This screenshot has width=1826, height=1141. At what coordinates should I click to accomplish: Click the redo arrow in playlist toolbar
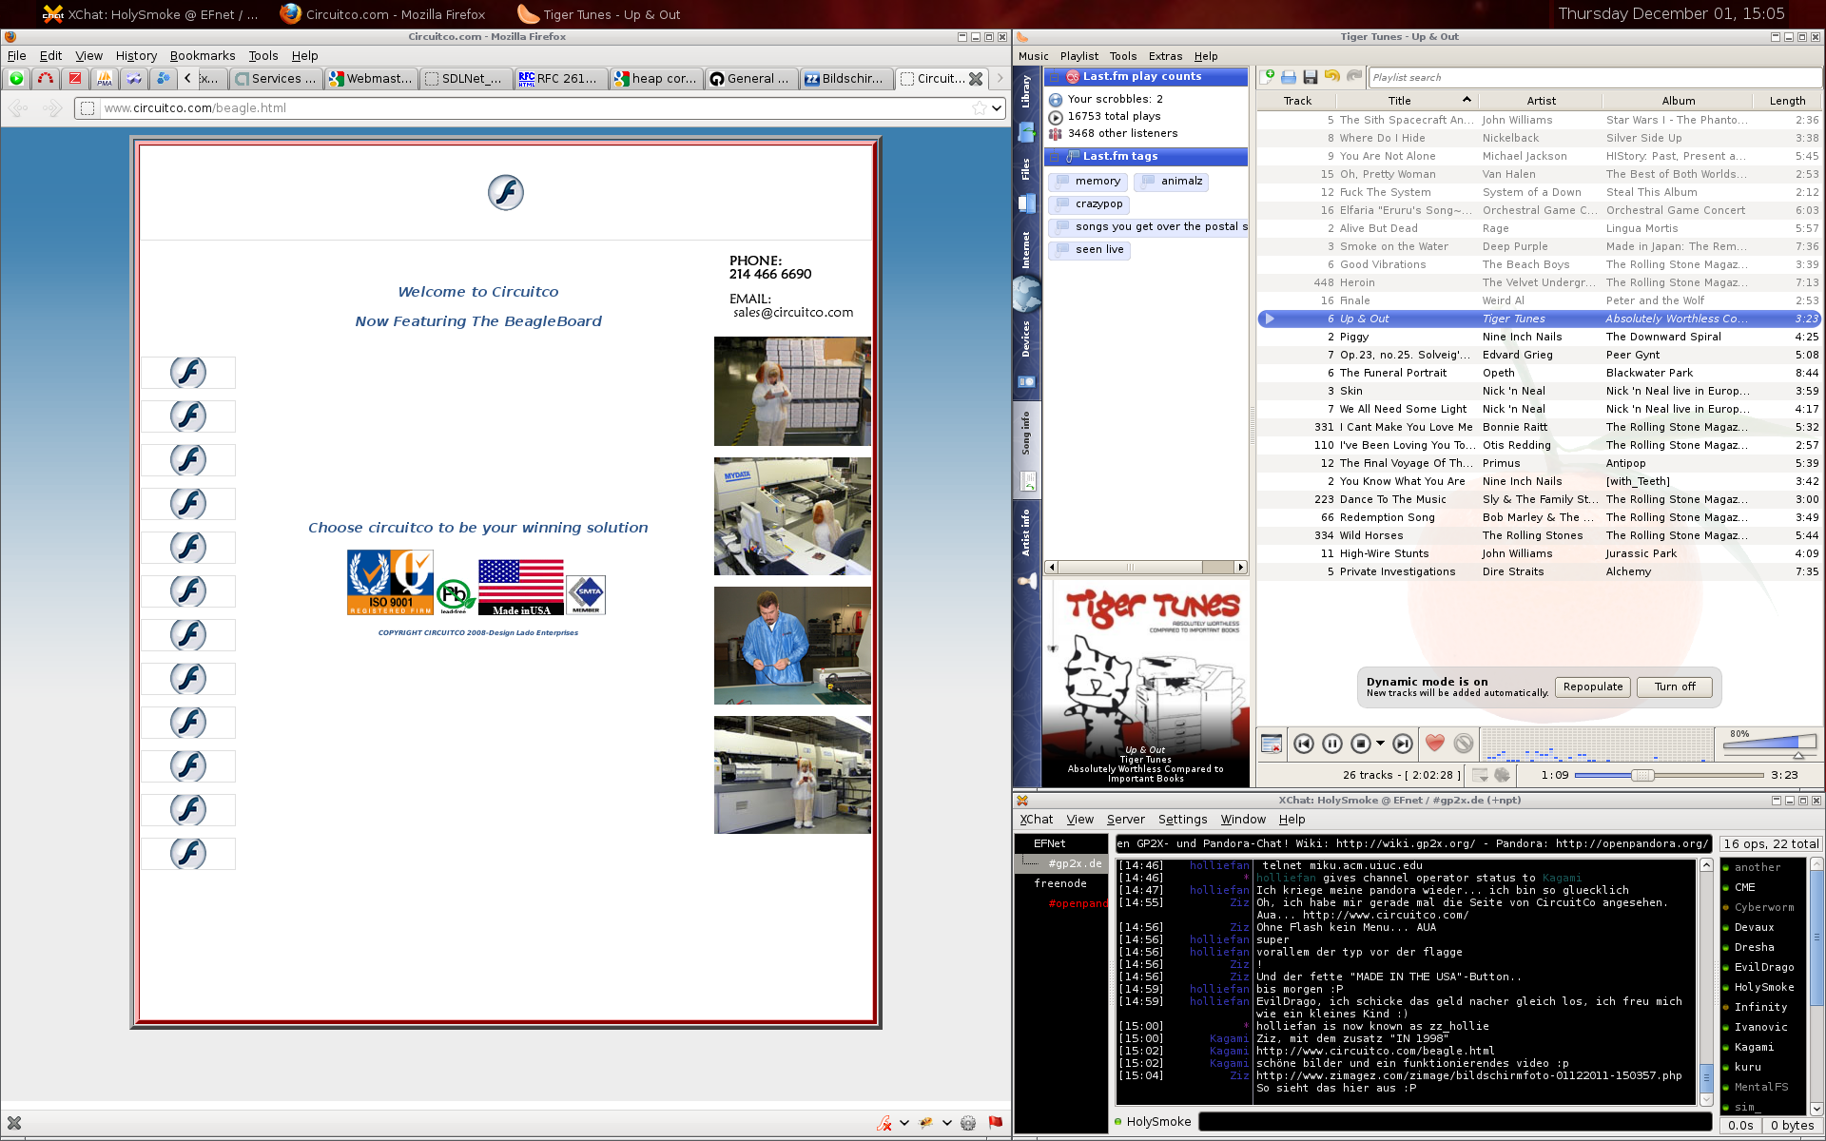click(x=1354, y=77)
